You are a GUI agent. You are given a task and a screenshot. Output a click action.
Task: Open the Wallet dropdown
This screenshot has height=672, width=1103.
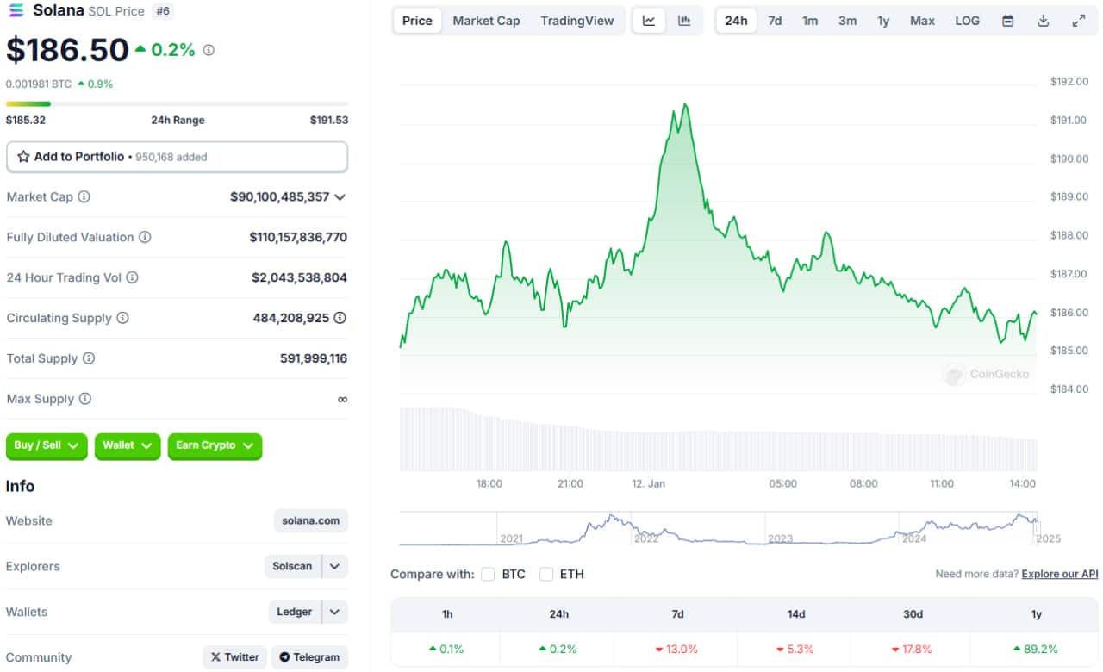pos(128,445)
